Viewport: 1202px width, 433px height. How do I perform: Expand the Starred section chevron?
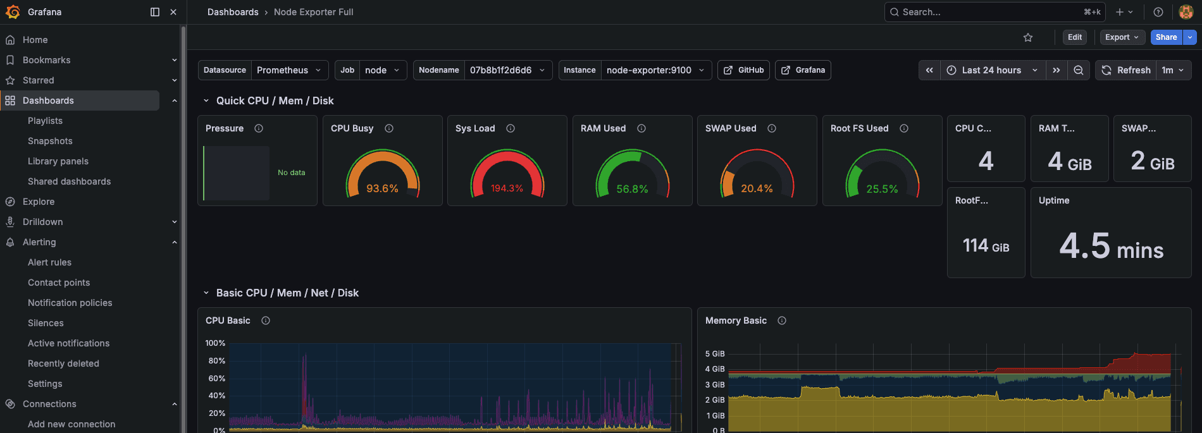tap(175, 80)
